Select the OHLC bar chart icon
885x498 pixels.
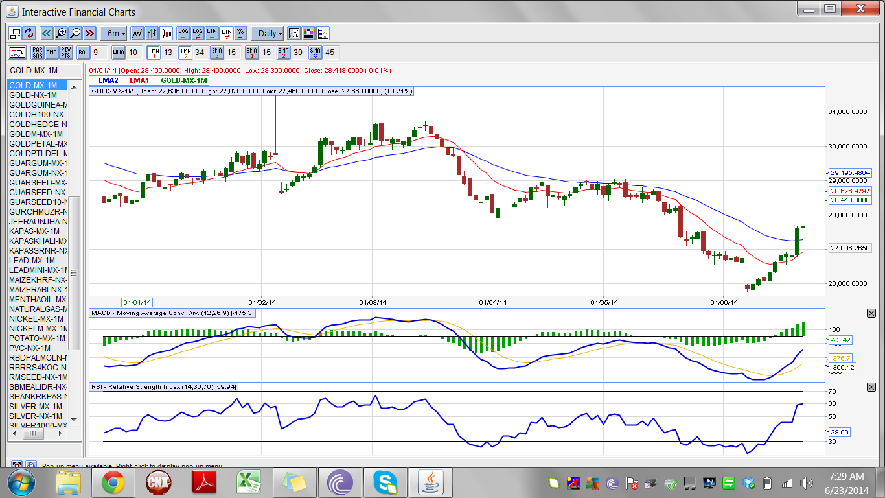tap(152, 33)
